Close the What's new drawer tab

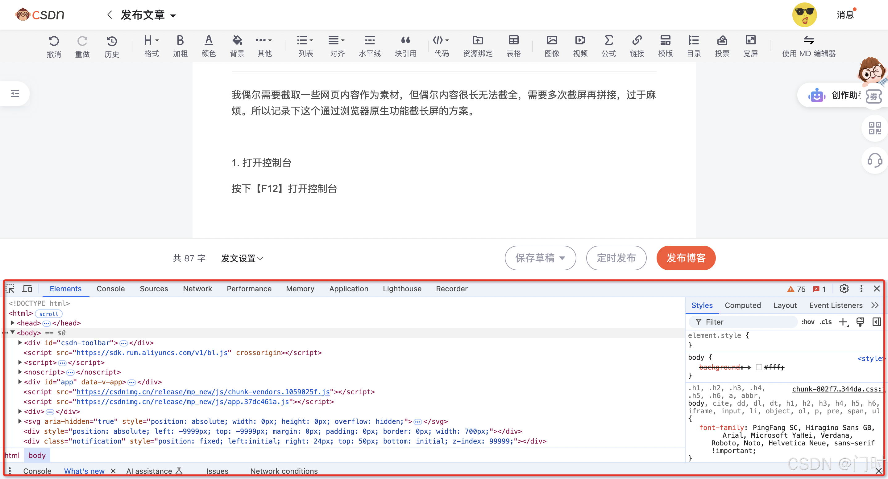point(113,471)
